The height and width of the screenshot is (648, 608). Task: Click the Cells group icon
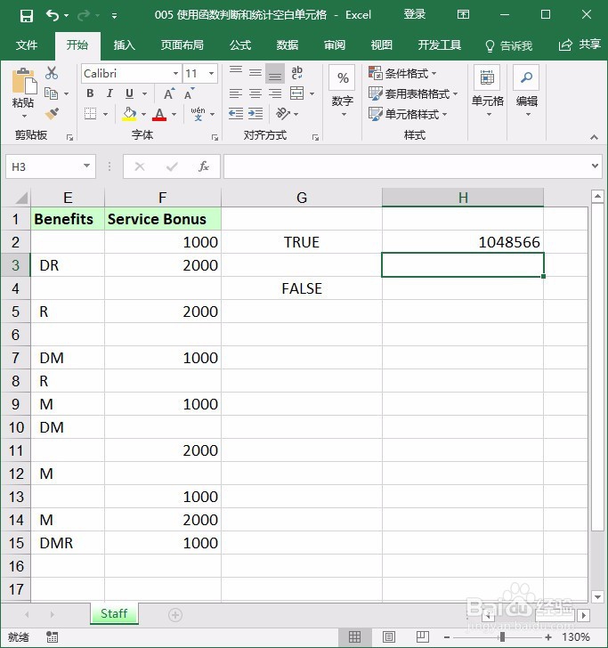click(487, 77)
